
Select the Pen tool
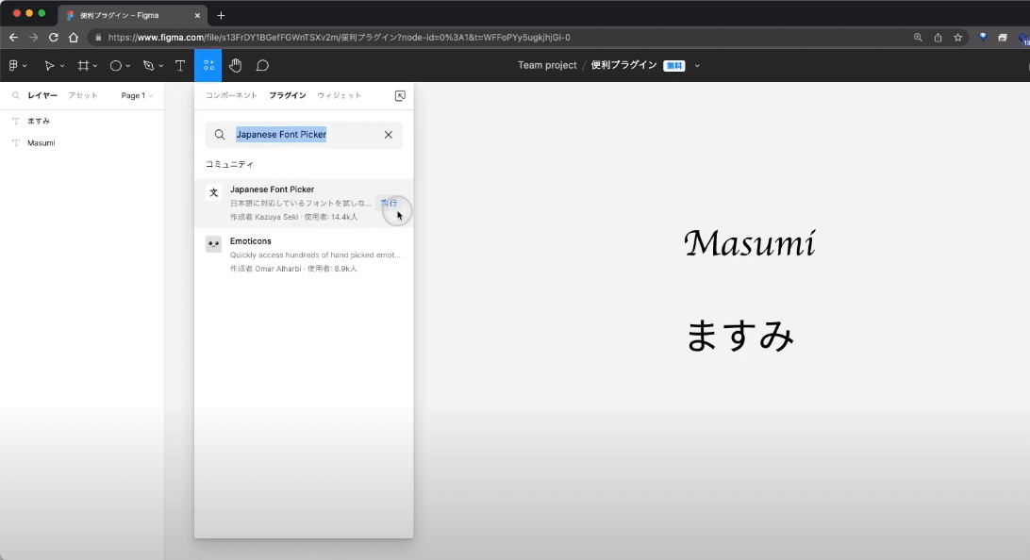148,66
